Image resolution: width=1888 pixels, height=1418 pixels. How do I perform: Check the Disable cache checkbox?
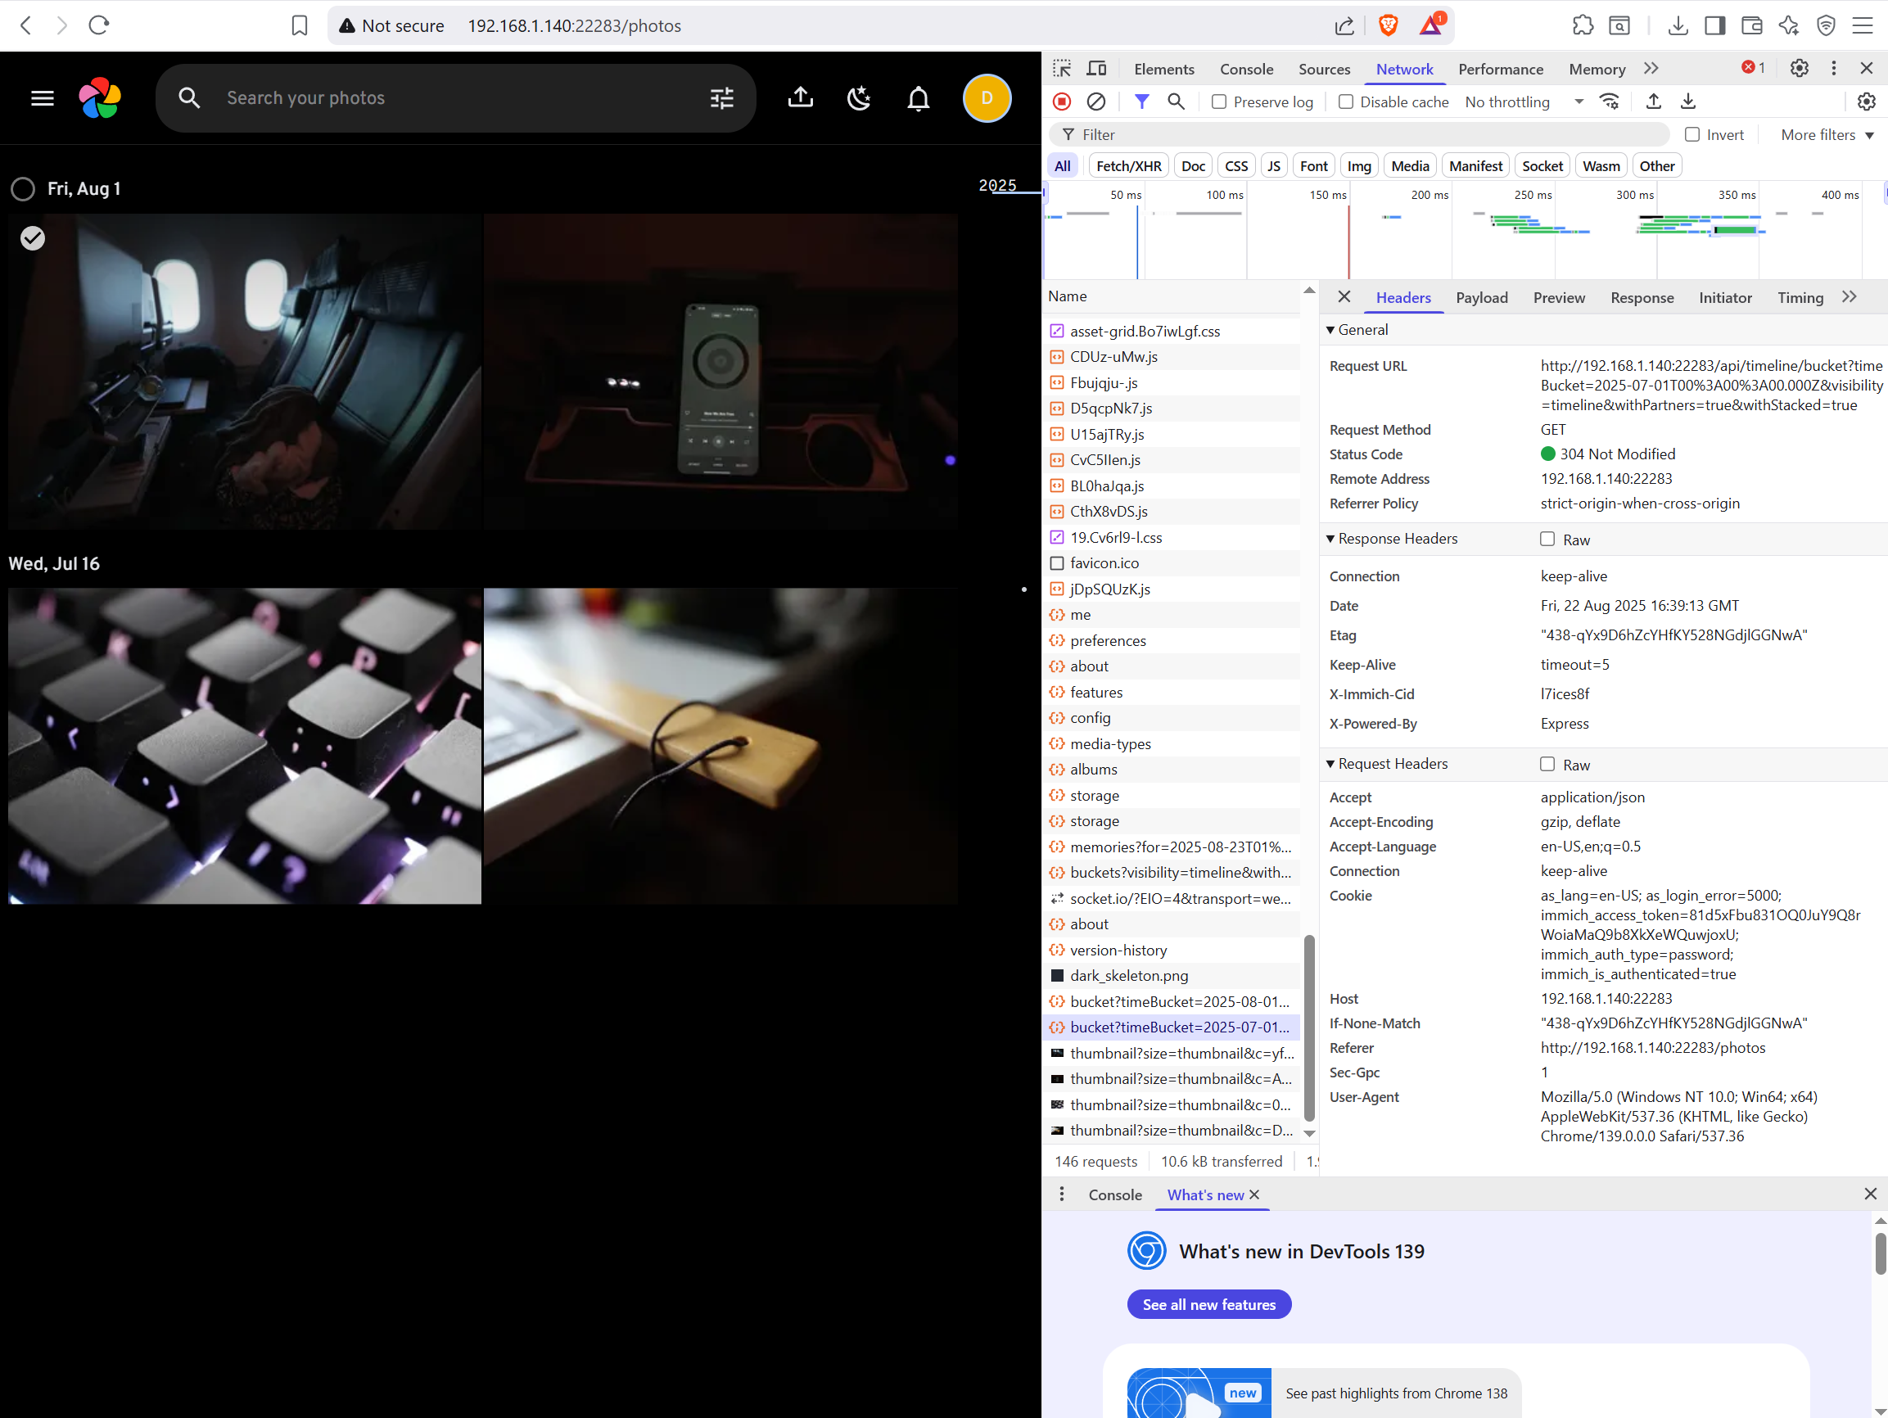point(1345,102)
